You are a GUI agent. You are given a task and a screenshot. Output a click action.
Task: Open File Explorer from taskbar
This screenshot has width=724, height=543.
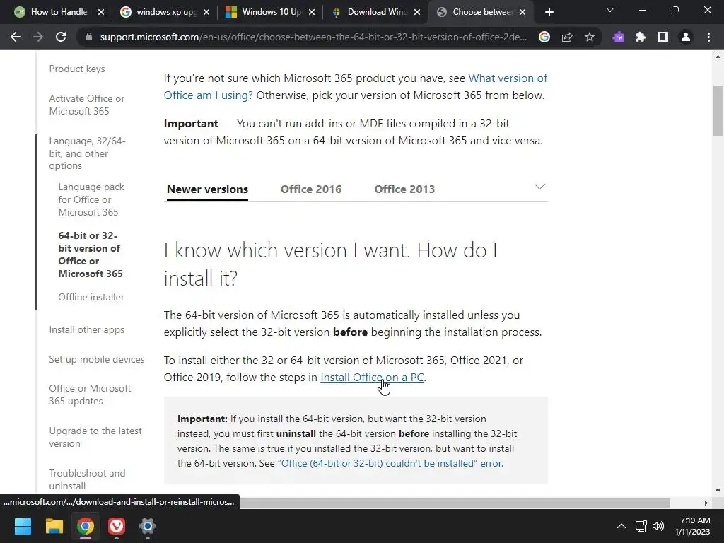click(x=54, y=526)
